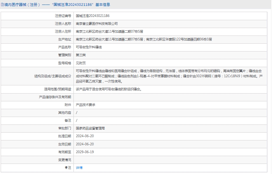Screen dimensions: 272x174
Task: Click management category value 第三类
Action: point(81,55)
